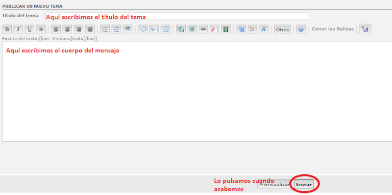
Task: Open the editor help button
Action: coord(301,29)
